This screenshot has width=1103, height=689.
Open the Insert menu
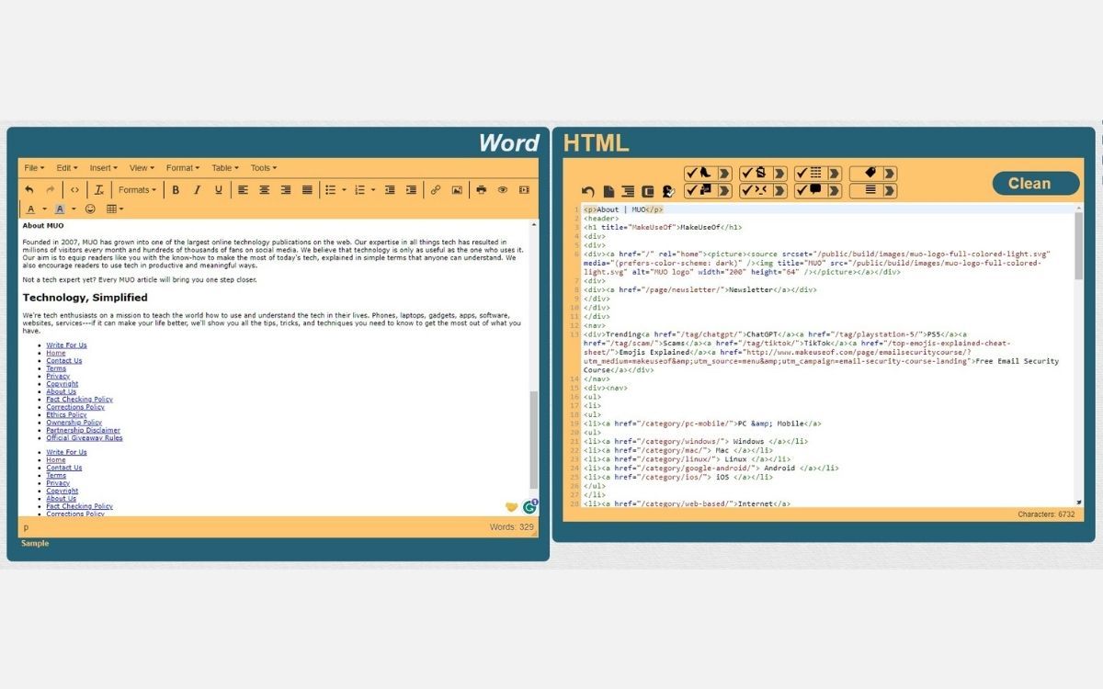coord(103,168)
